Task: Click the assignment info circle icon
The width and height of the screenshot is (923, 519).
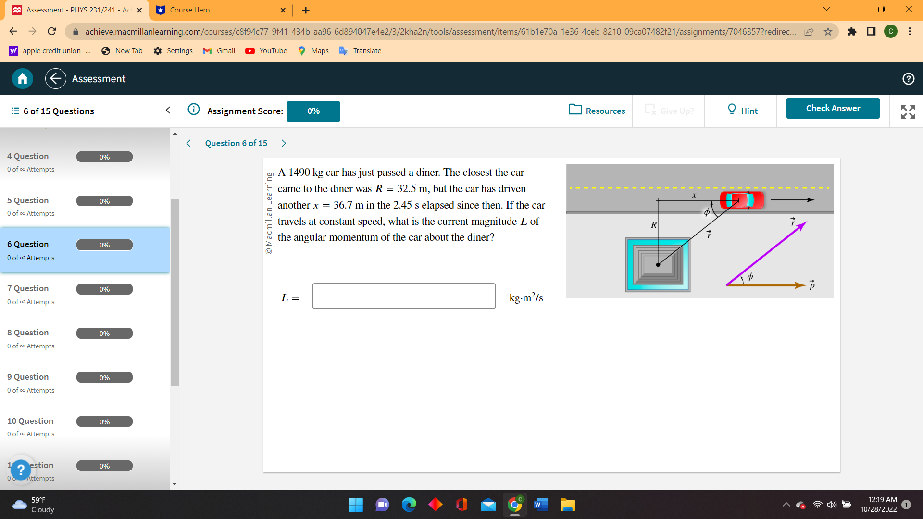Action: tap(194, 109)
